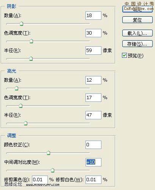
Task: Select the shadow 数量 field showing 18
Action: pyautogui.click(x=93, y=16)
